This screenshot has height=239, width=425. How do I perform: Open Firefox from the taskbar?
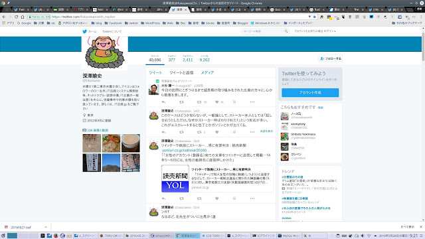click(56, 236)
